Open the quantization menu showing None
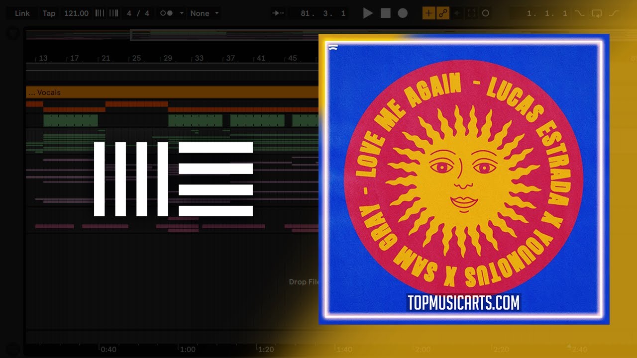 (x=205, y=13)
